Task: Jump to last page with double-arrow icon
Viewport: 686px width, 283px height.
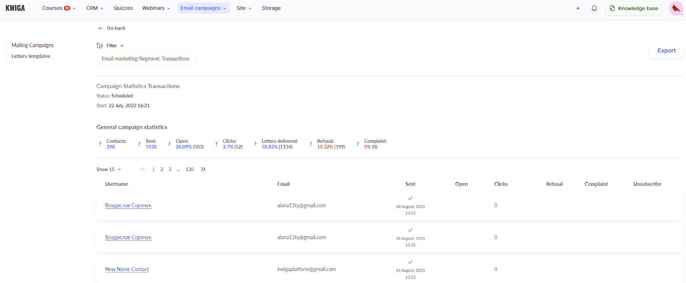Action: coord(203,169)
